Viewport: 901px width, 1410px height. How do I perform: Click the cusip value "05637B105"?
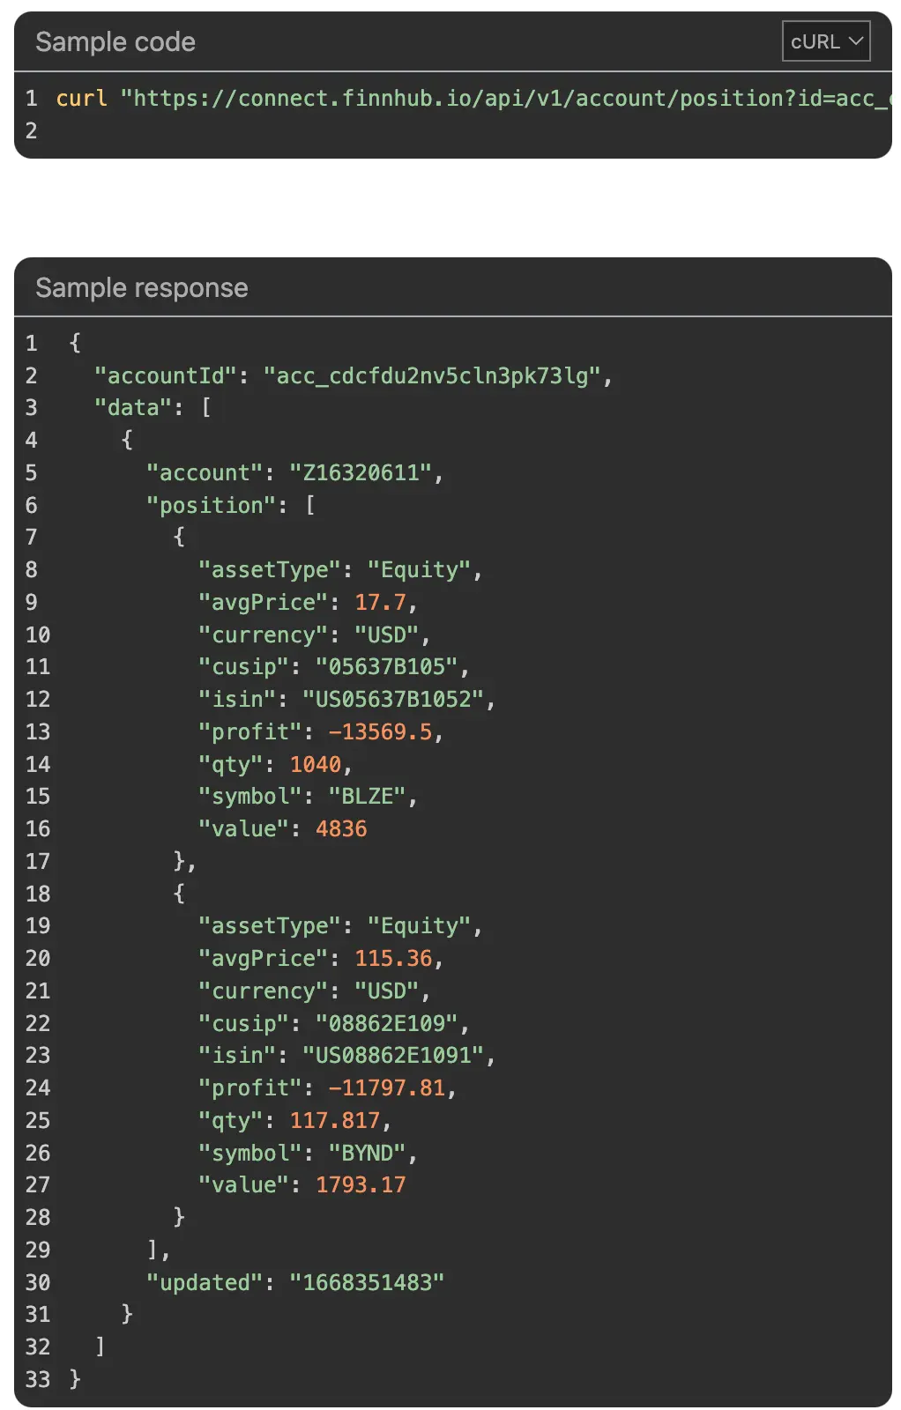click(x=386, y=667)
